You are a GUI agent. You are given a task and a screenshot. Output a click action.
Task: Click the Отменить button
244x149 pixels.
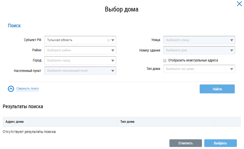pos(186,143)
